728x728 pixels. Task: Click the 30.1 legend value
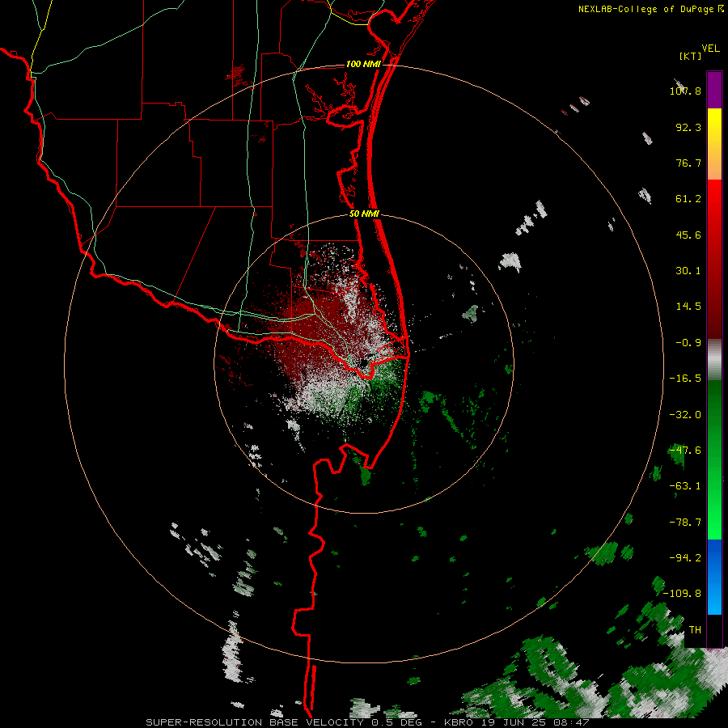coord(688,271)
